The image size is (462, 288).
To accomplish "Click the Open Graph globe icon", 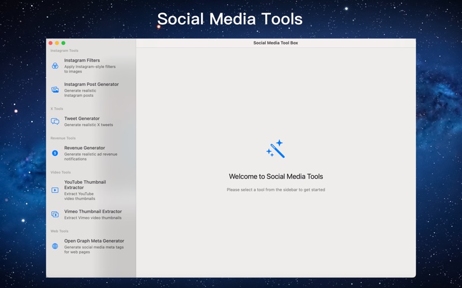I will pyautogui.click(x=55, y=247).
